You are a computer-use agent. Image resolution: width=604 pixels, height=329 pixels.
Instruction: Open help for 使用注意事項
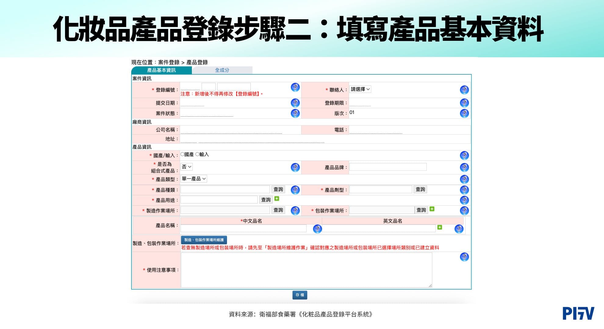[x=464, y=257]
